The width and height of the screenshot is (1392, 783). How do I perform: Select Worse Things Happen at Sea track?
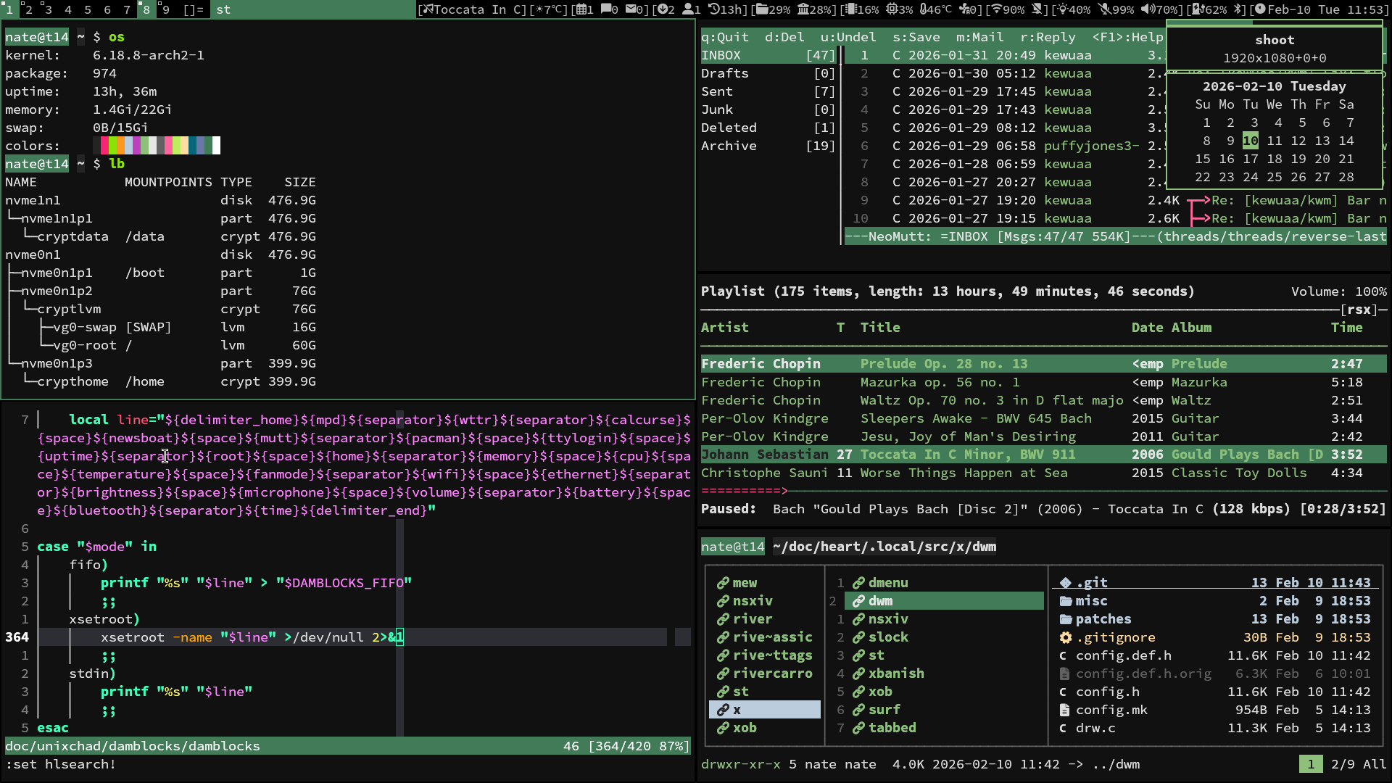tap(1043, 473)
